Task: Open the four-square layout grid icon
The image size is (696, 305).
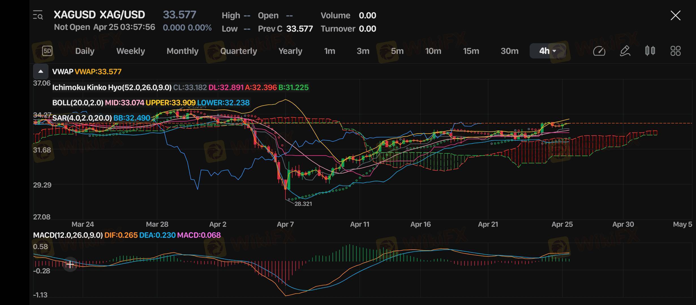Action: 675,51
